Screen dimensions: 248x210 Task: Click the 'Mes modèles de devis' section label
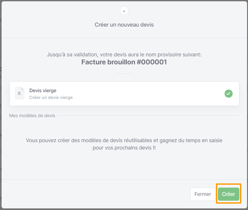[32, 116]
